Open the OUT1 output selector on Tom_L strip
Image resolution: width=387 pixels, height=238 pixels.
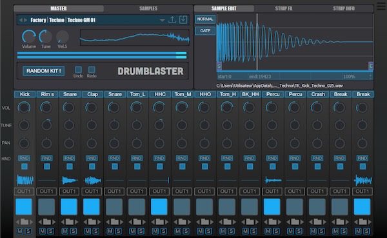coord(137,192)
